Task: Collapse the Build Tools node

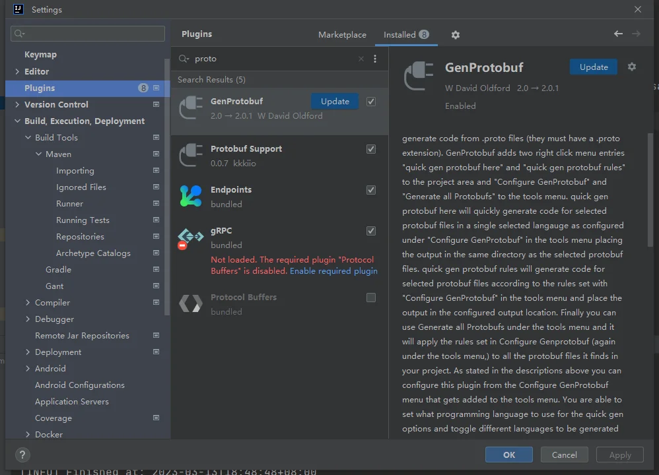Action: point(28,137)
